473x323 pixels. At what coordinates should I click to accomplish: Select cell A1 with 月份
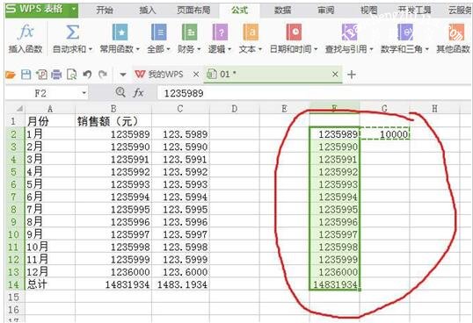50,121
